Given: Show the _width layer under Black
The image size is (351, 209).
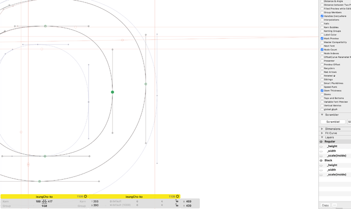Looking at the screenshot, I should (321, 170).
